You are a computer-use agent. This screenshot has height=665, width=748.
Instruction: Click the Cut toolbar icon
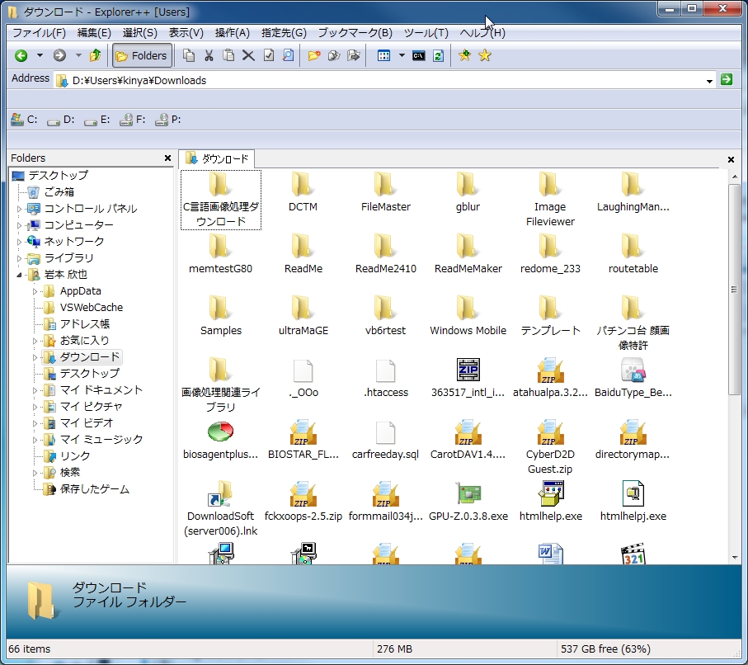[208, 55]
